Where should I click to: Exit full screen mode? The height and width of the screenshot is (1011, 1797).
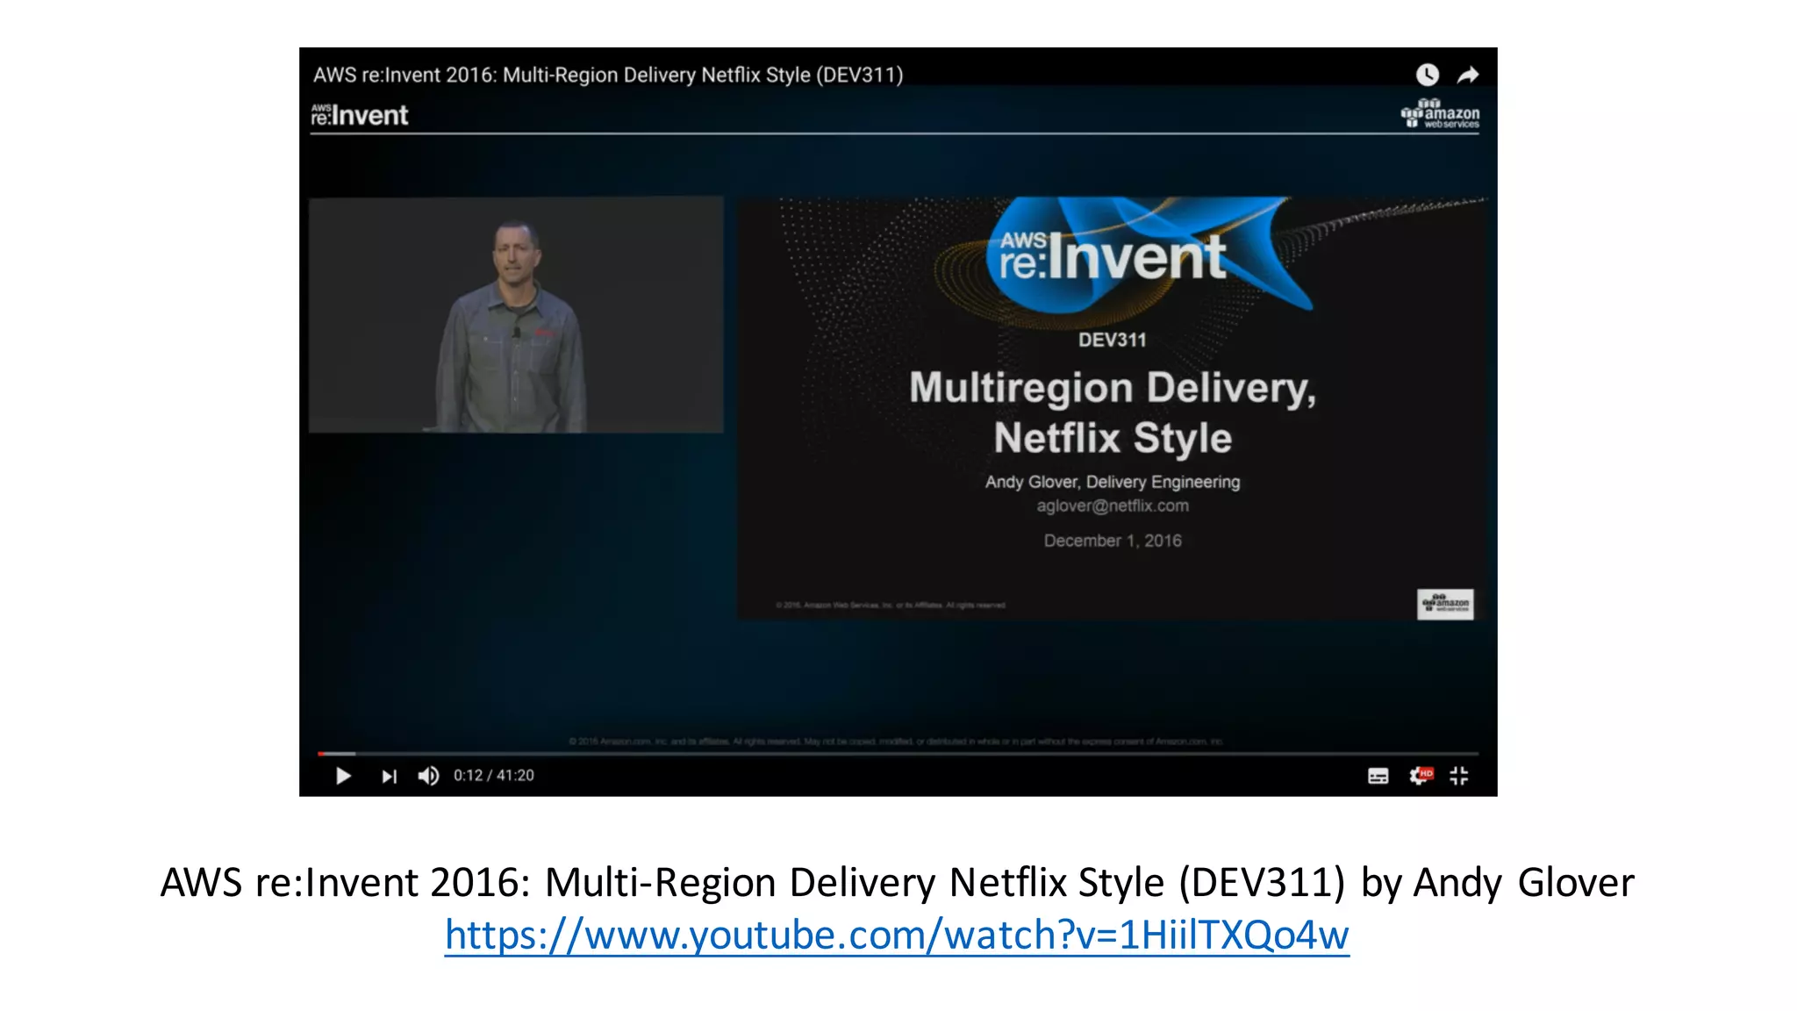tap(1459, 776)
